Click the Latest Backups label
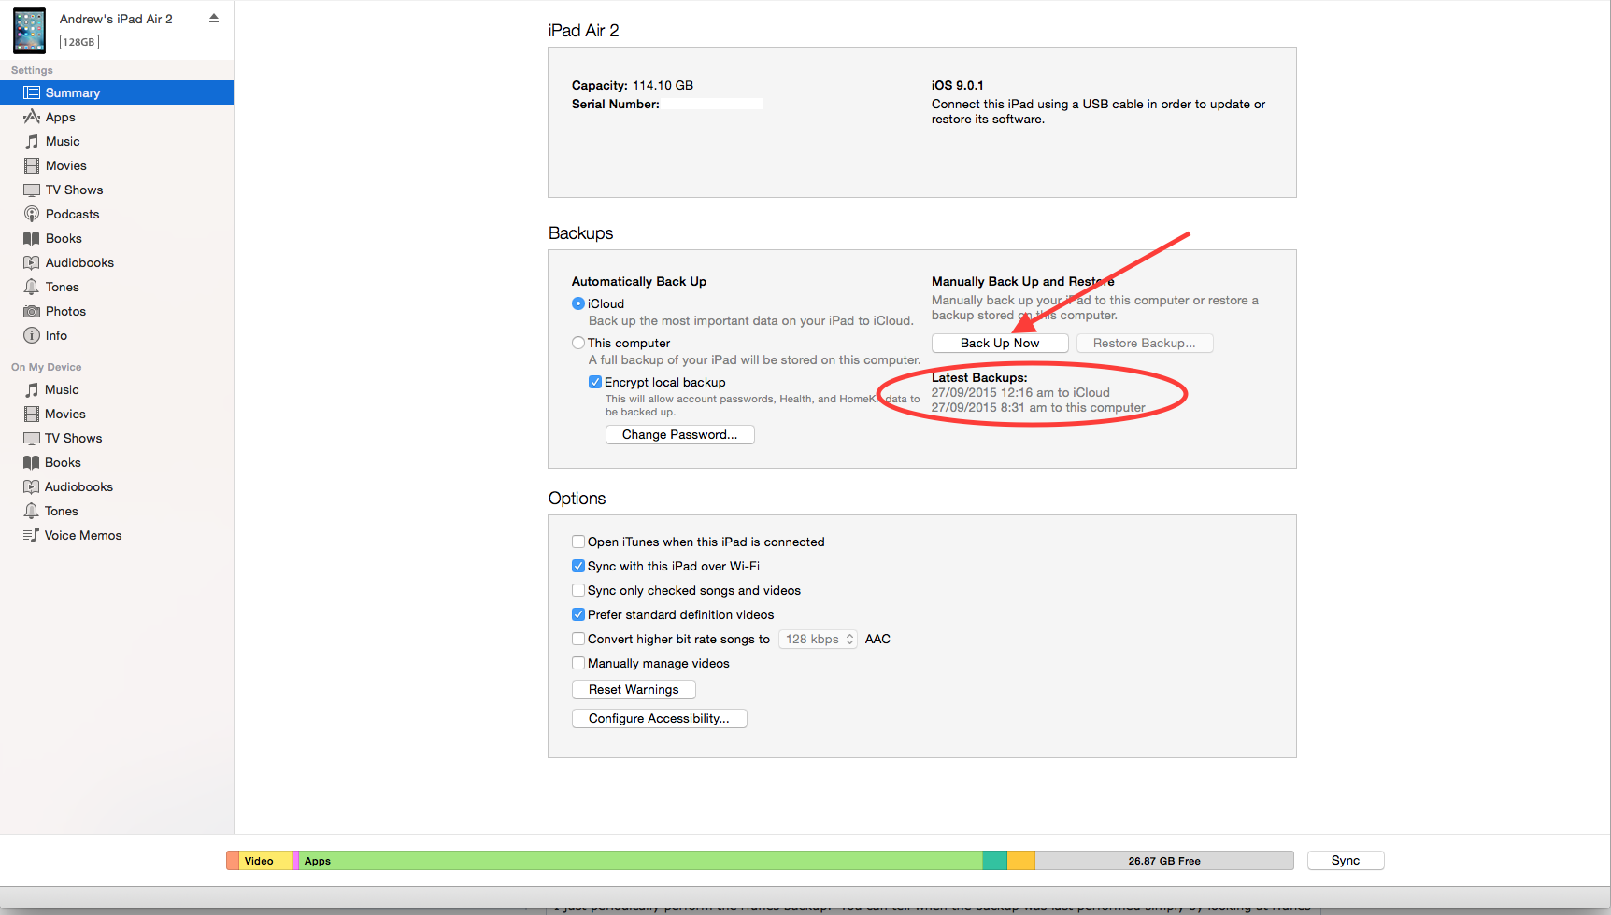 [x=979, y=377]
